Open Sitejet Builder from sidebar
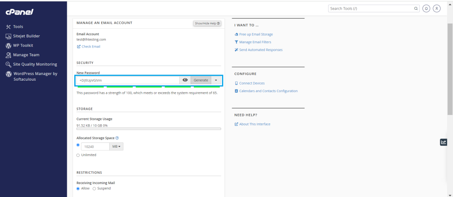This screenshot has height=197, width=453. click(26, 36)
